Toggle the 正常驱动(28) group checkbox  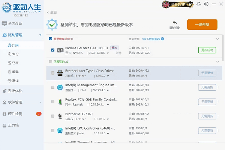click(x=51, y=62)
